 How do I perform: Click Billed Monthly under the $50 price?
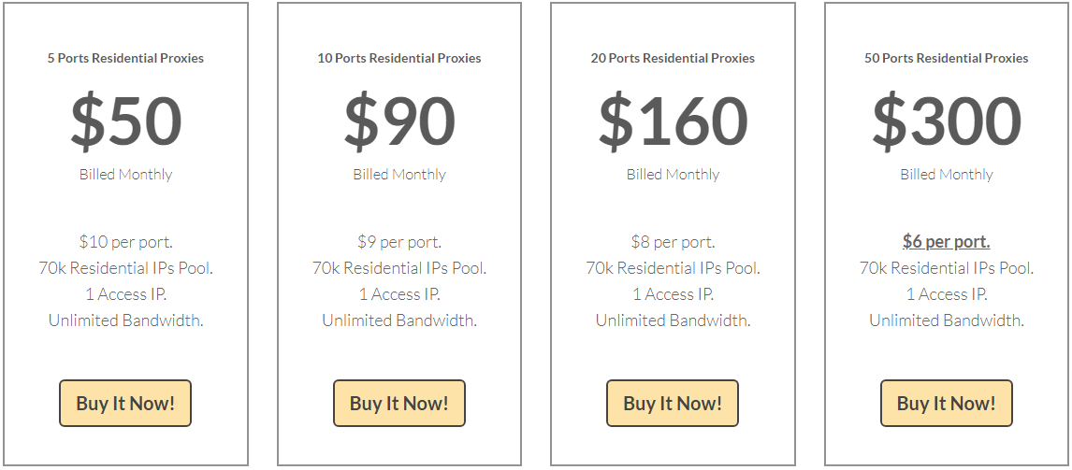(125, 175)
